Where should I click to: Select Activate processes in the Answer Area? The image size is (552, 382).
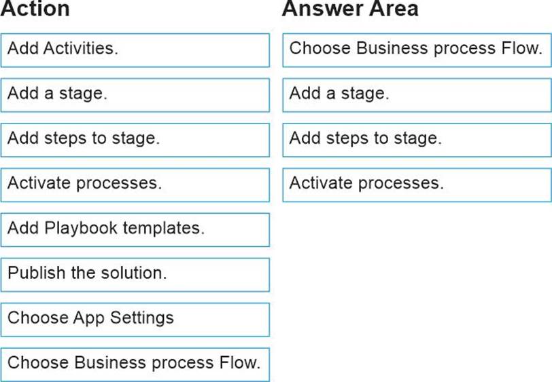coord(416,185)
